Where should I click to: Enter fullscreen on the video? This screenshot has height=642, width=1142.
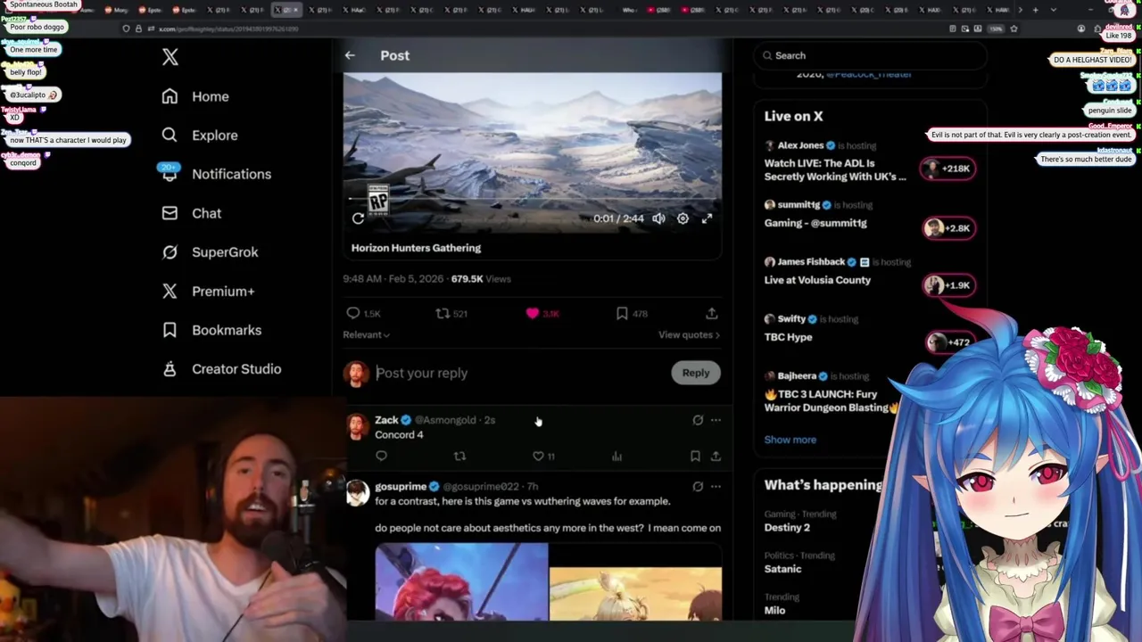tap(707, 218)
